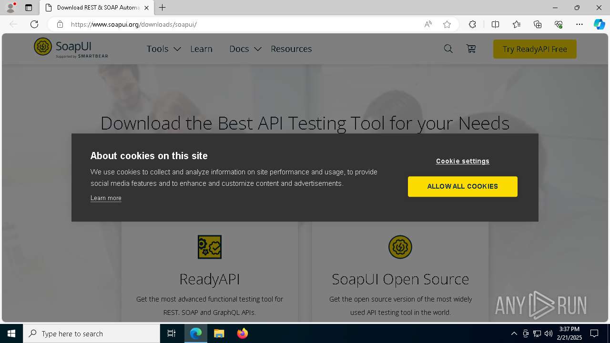Open the browser Extensions icon
This screenshot has width=610, height=343.
point(472,24)
